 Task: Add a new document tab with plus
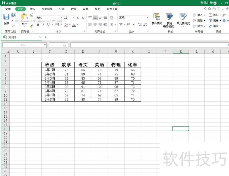coord(46,37)
